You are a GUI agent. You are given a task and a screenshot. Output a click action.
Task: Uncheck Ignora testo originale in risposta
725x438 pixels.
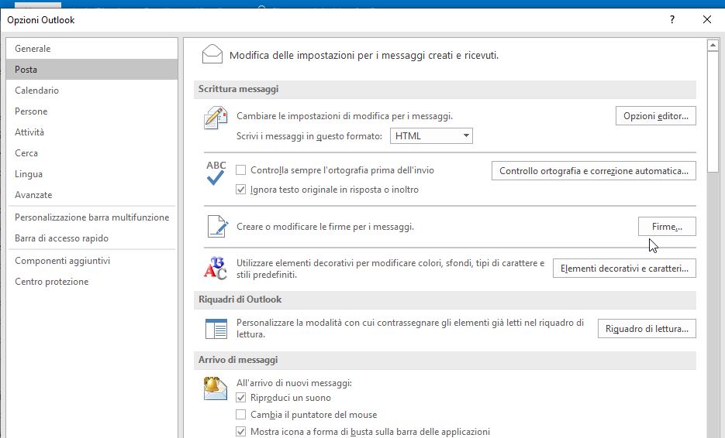click(241, 190)
